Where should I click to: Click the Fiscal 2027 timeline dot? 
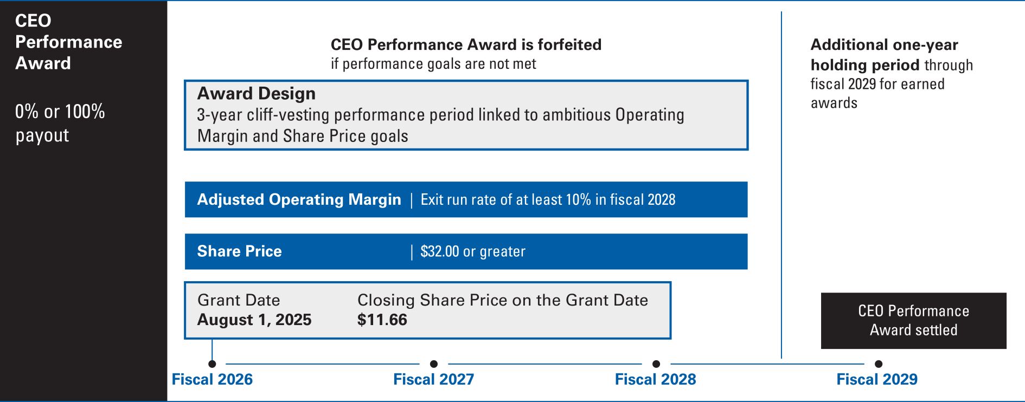434,364
